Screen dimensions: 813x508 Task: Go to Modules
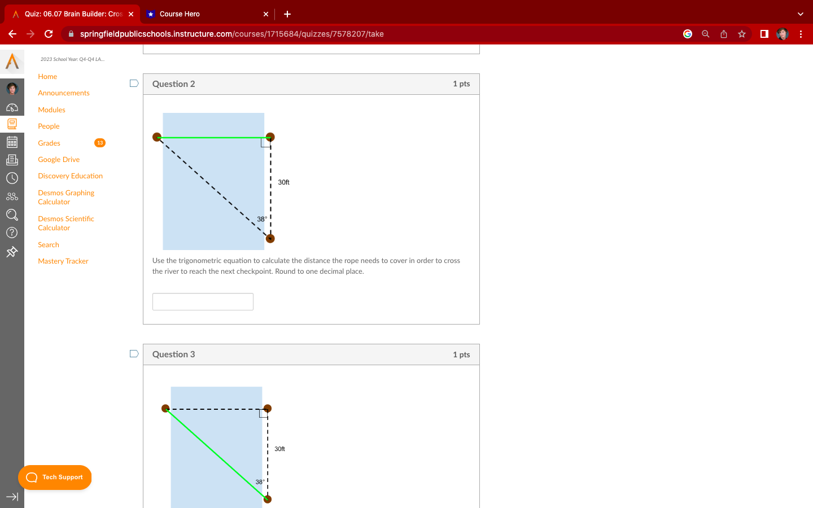tap(51, 110)
